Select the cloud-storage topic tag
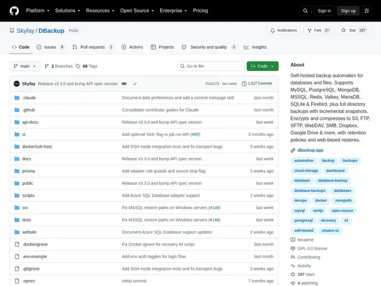The width and height of the screenshot is (381, 286). point(306,171)
